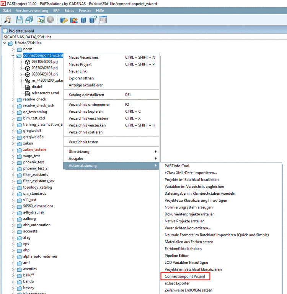Click the folder icon next to abb_automation

tap(19, 225)
